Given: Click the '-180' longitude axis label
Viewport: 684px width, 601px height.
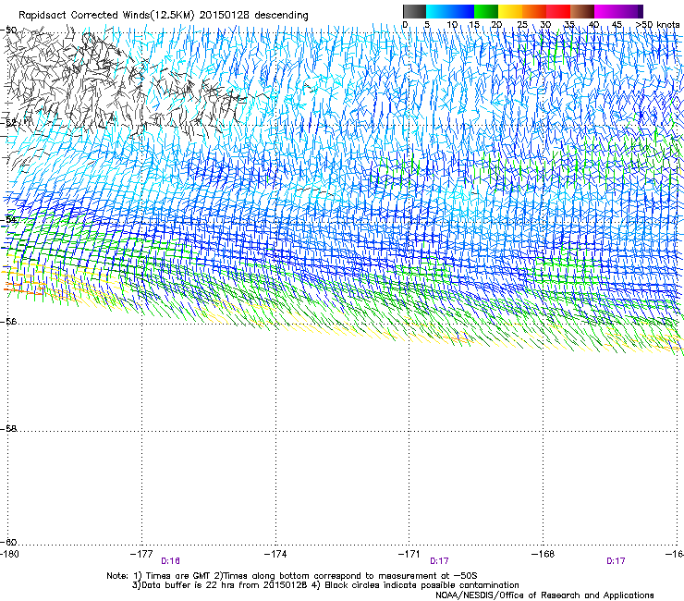Looking at the screenshot, I should click(9, 554).
